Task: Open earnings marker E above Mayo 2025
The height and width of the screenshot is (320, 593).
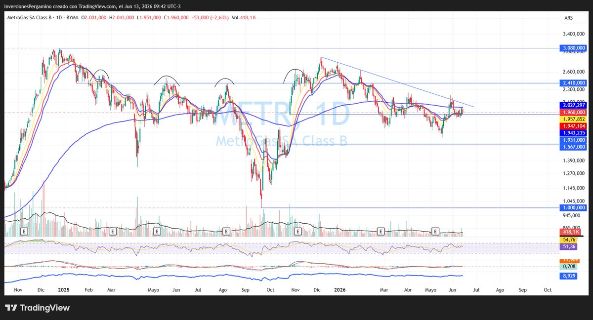Action: [x=157, y=231]
